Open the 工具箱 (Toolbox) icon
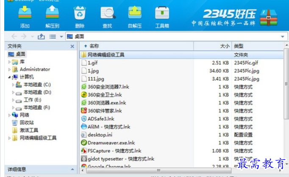The height and width of the screenshot is (177, 289). tap(162, 13)
